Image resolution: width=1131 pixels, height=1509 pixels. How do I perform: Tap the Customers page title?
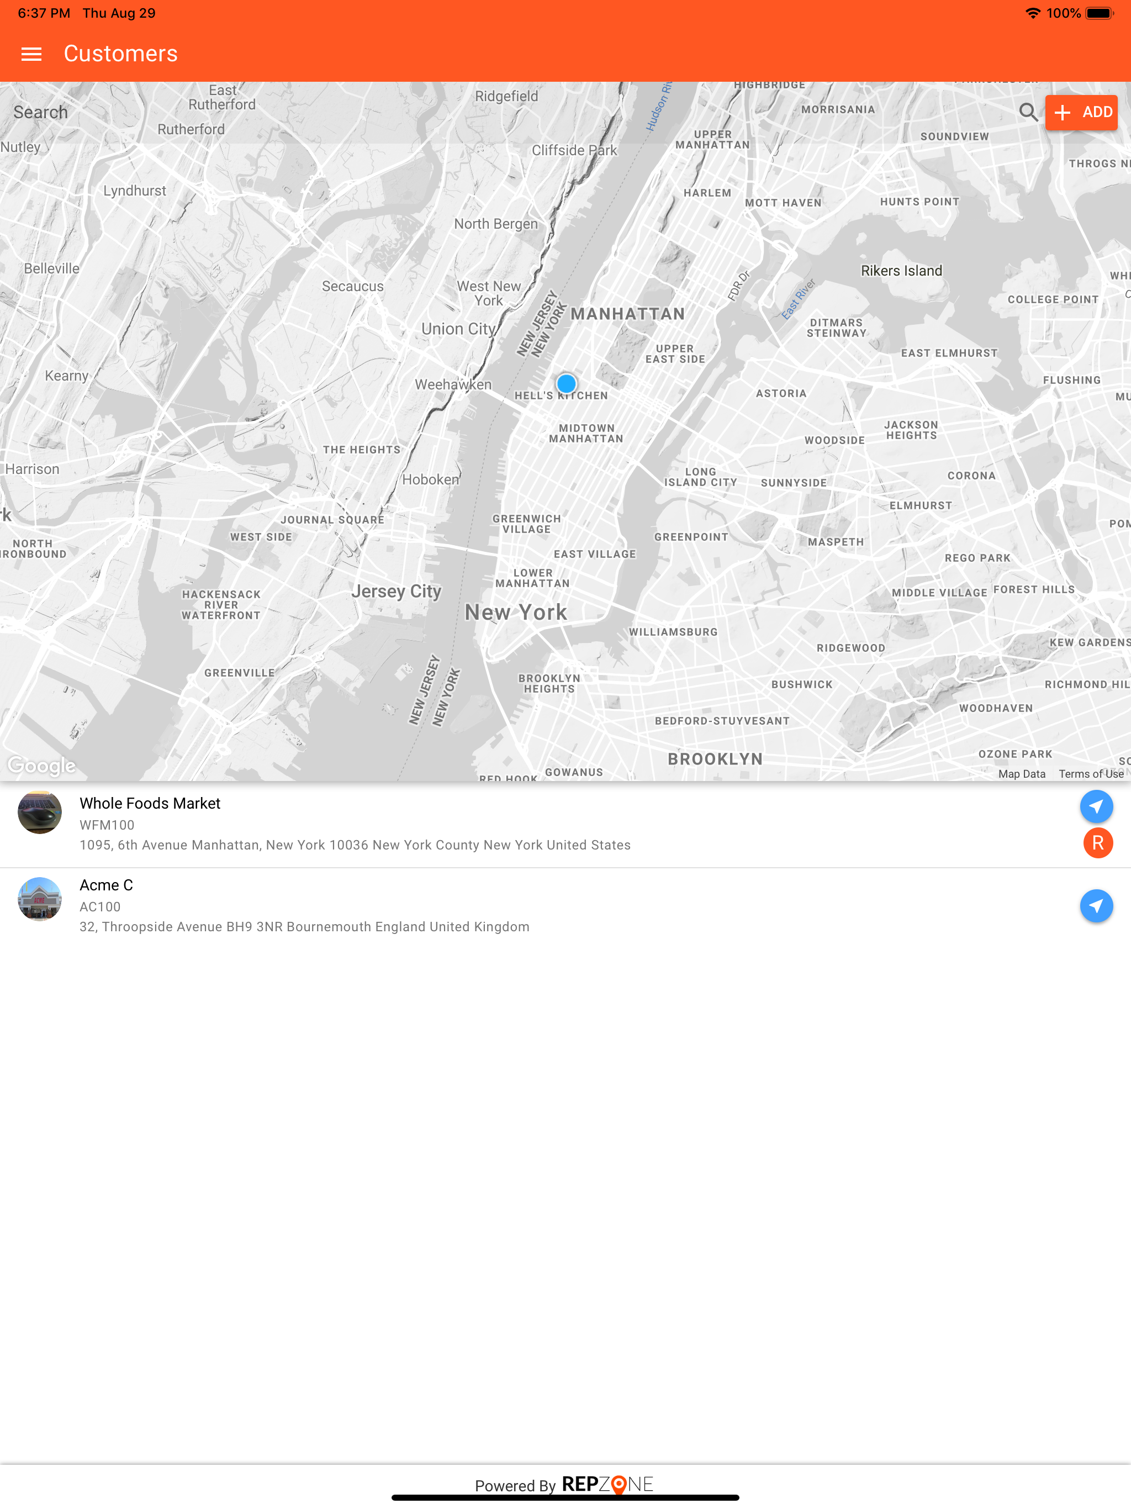(x=121, y=54)
